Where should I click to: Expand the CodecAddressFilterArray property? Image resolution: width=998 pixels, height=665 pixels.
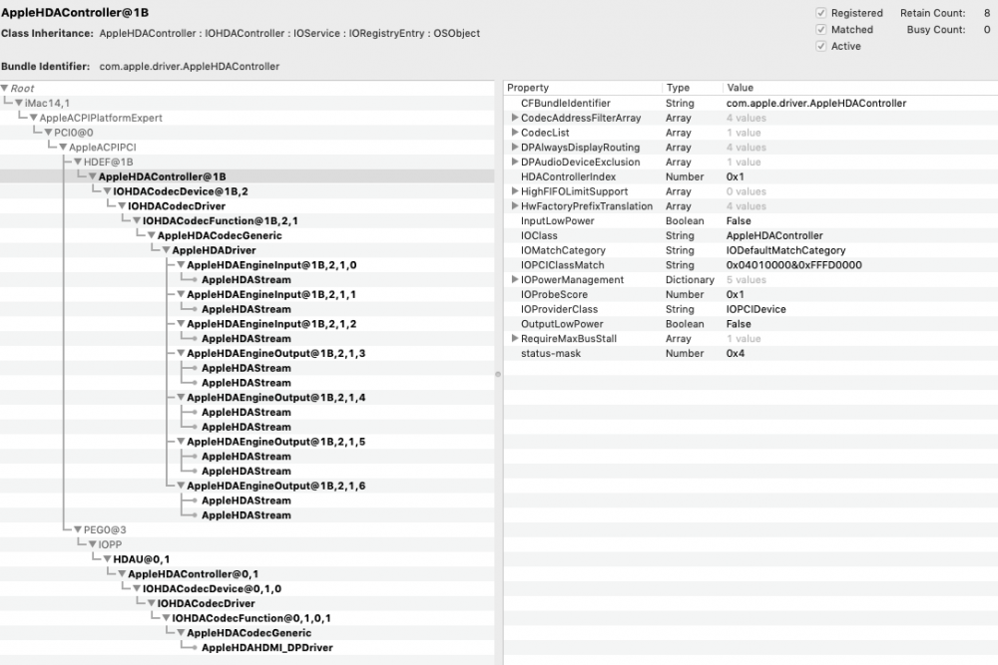point(514,118)
